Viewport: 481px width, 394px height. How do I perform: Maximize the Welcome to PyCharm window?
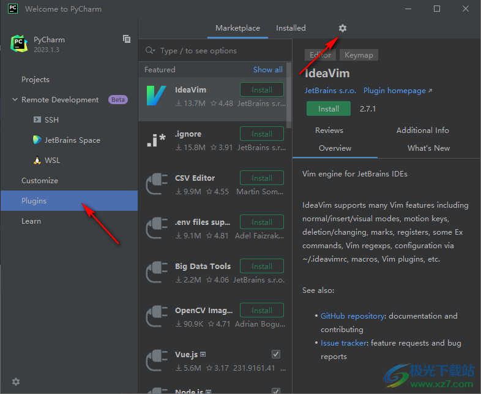(x=437, y=9)
